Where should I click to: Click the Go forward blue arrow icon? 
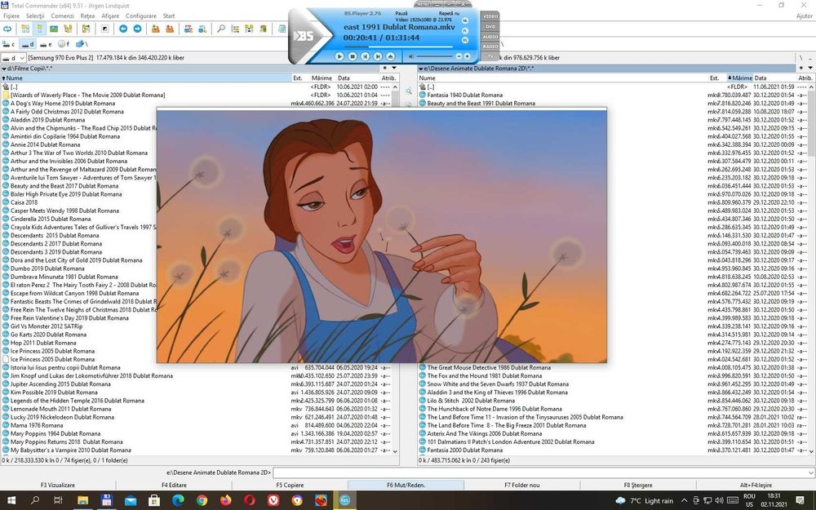click(137, 29)
